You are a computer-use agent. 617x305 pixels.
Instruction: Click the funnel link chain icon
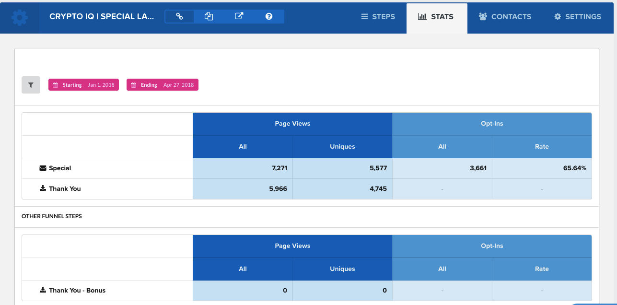click(179, 16)
